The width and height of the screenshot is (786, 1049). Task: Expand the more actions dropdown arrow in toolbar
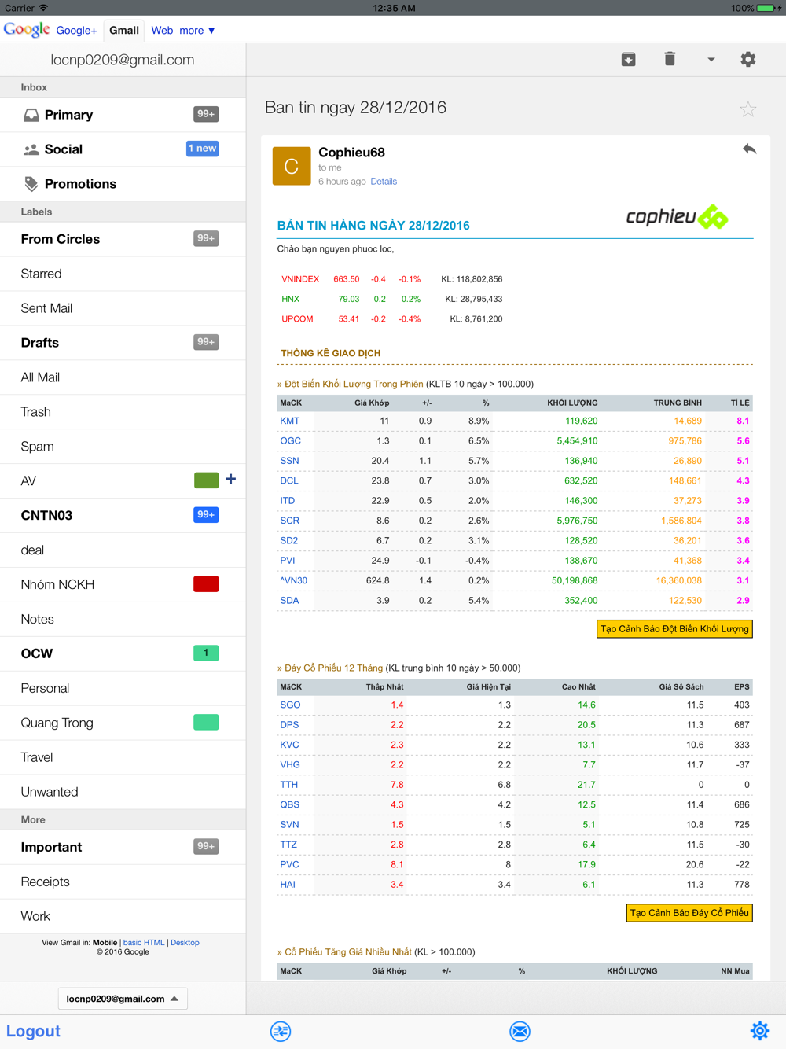[x=711, y=60]
